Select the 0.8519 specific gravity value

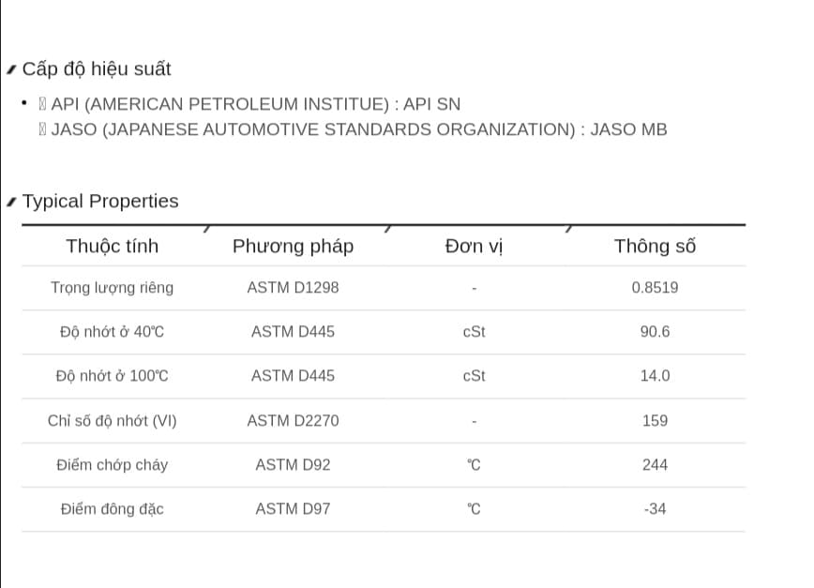pyautogui.click(x=656, y=288)
